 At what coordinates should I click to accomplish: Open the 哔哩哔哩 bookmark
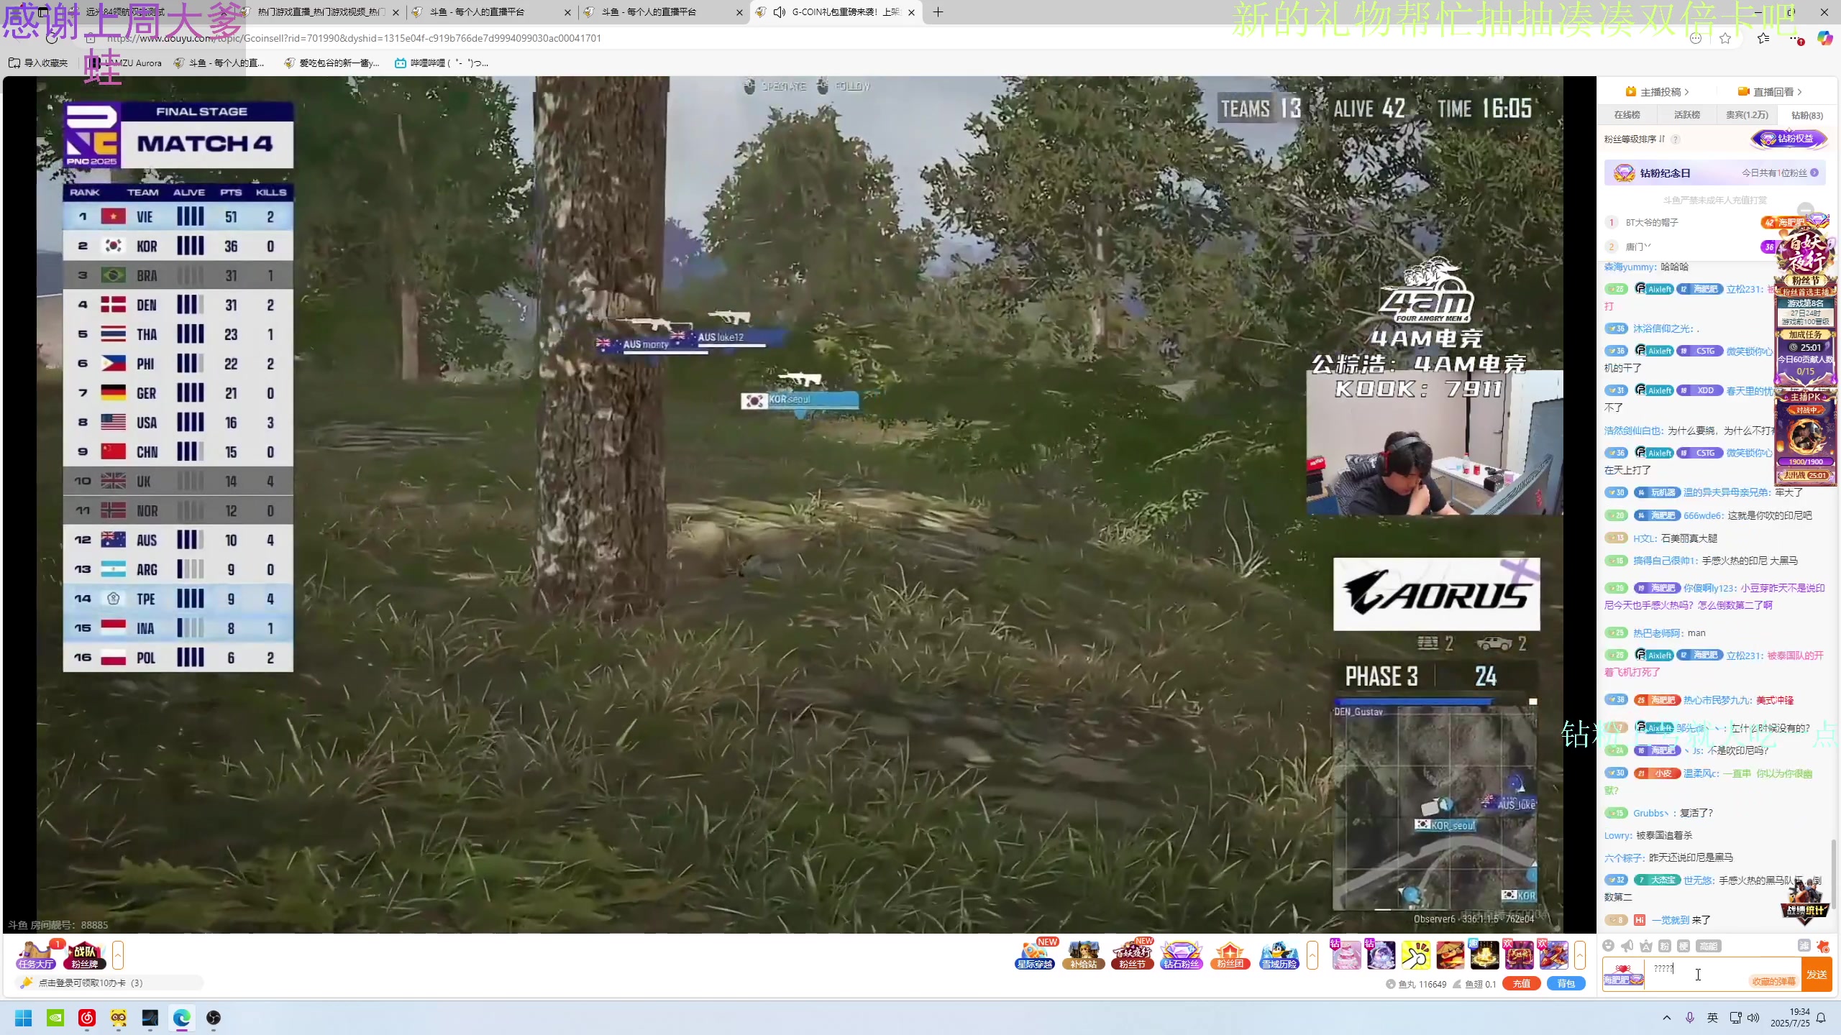[442, 63]
